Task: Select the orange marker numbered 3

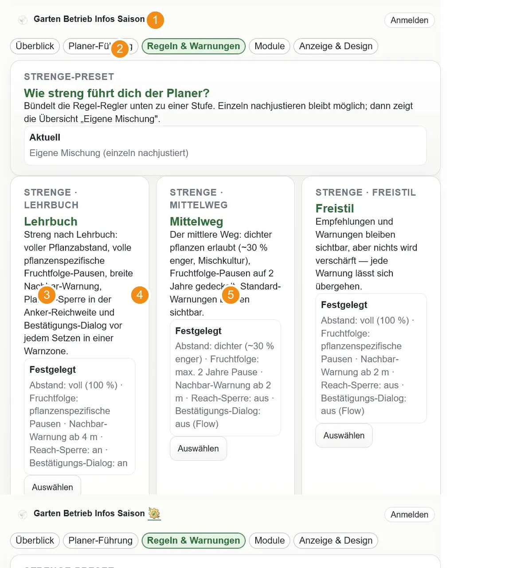Action: [x=47, y=295]
